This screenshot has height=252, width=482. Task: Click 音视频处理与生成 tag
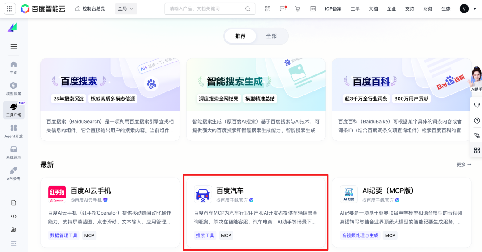pyautogui.click(x=360, y=235)
